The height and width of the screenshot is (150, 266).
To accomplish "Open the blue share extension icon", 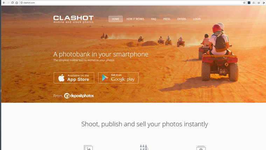I will point(249,3).
